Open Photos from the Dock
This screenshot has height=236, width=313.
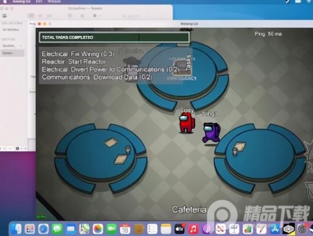98,230
